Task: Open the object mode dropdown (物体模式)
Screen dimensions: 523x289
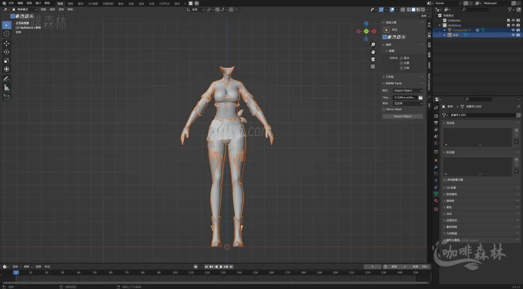Action: pos(25,10)
